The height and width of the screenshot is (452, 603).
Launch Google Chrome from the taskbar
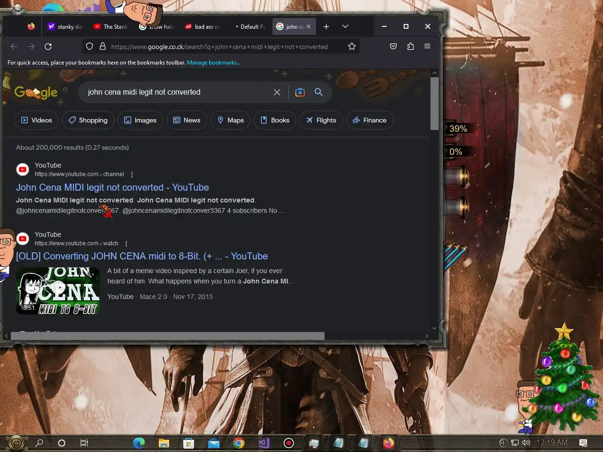[239, 443]
